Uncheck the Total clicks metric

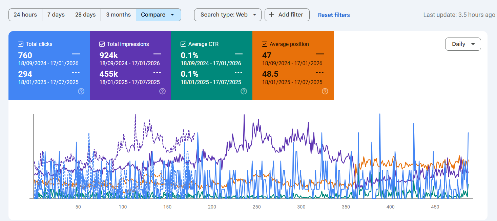21,44
